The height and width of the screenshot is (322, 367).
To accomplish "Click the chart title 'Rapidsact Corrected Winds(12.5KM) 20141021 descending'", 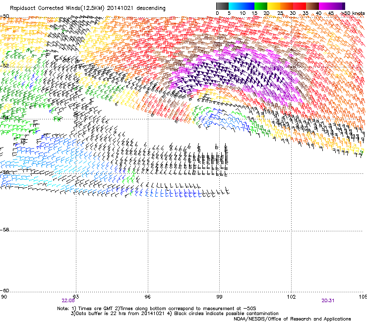I will click(x=88, y=8).
